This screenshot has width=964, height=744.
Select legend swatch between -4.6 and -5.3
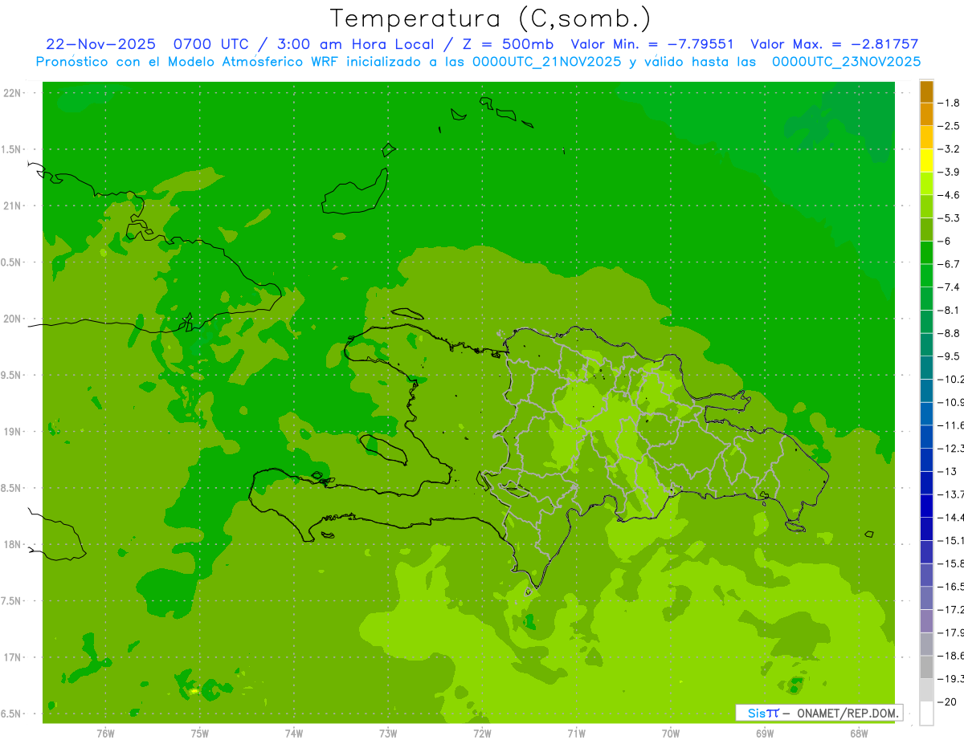click(x=926, y=206)
